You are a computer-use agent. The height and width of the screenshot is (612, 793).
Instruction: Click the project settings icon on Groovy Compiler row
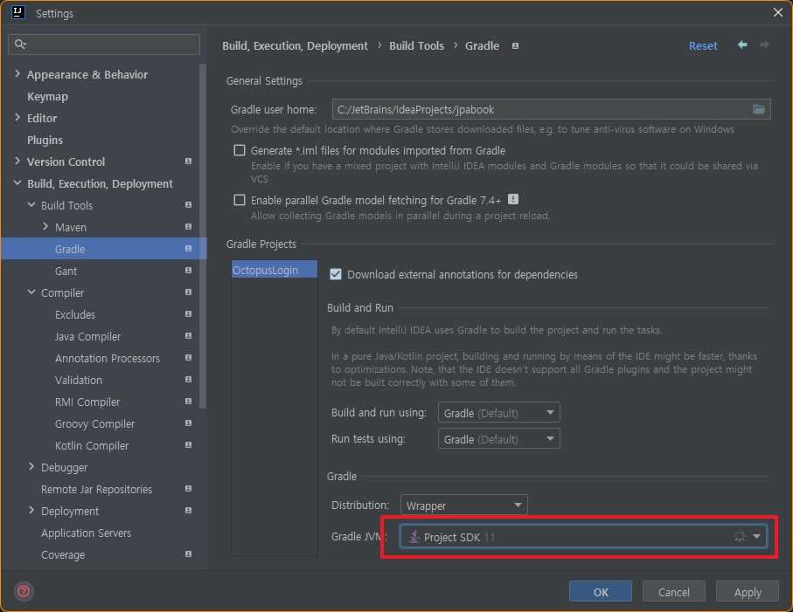188,423
